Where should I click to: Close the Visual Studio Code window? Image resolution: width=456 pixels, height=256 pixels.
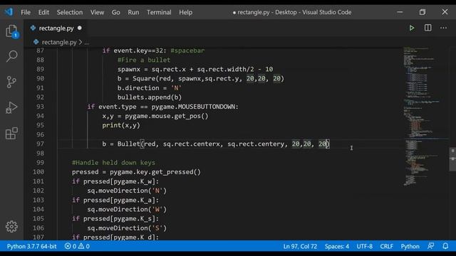(445, 12)
